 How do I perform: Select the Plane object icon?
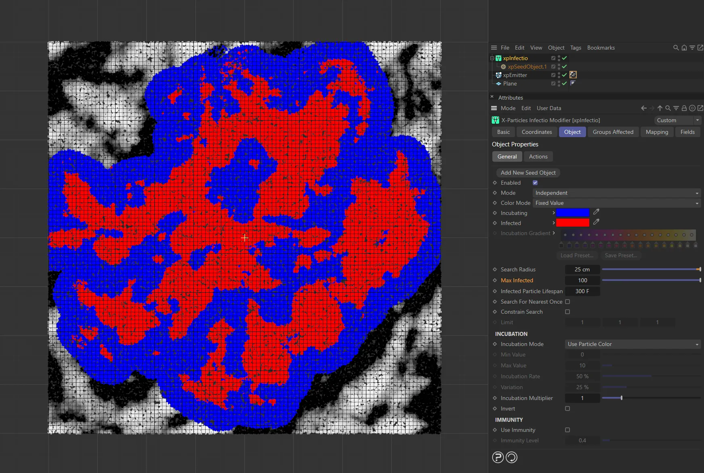[498, 84]
